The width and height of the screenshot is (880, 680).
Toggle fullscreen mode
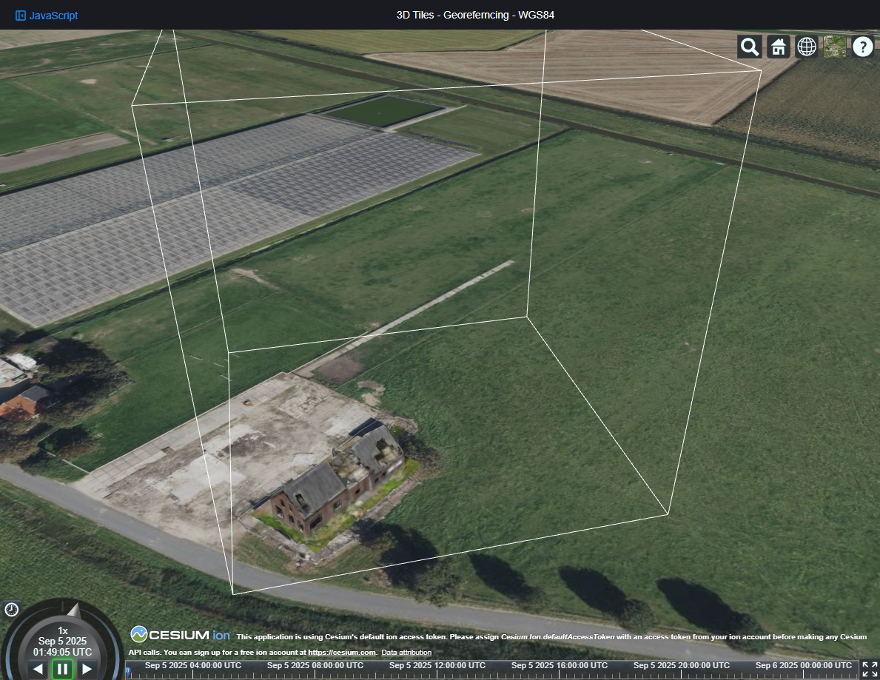point(870,670)
